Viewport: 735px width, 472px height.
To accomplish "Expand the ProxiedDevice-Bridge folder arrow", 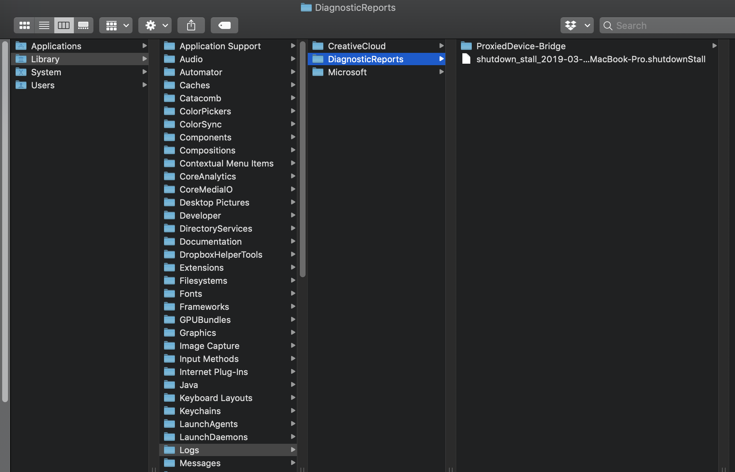I will point(714,46).
